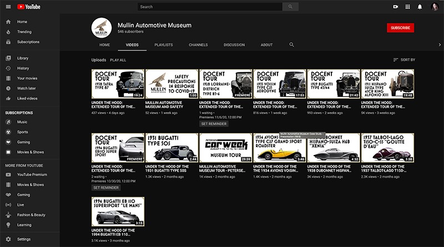Open Movies & Shows under More From YouTube
This screenshot has width=444, height=247.
(x=30, y=185)
